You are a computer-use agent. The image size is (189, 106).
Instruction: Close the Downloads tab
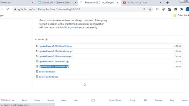[x=33, y=3]
